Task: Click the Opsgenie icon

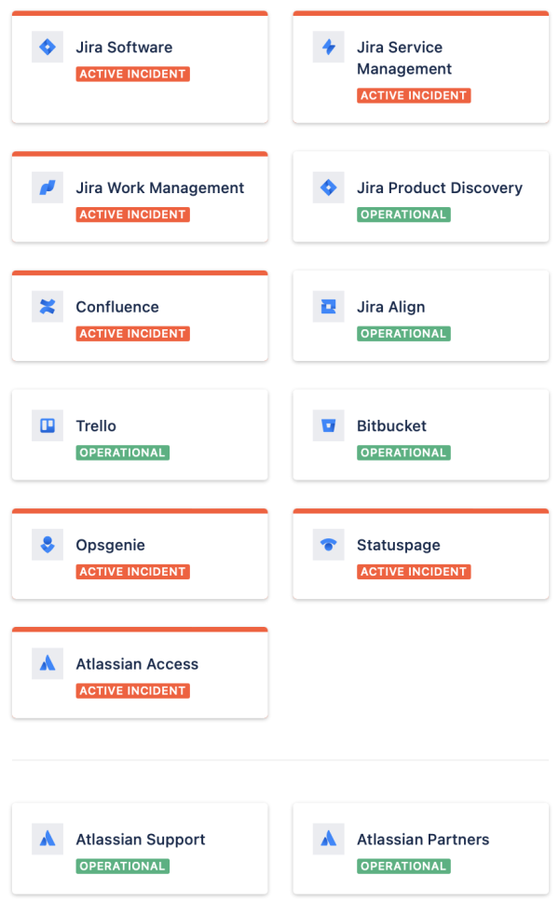Action: point(48,544)
